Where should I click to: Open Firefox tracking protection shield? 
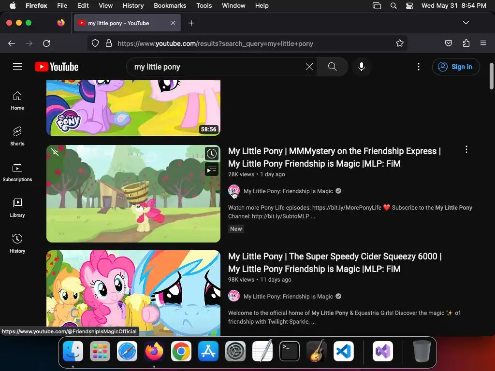click(x=95, y=43)
